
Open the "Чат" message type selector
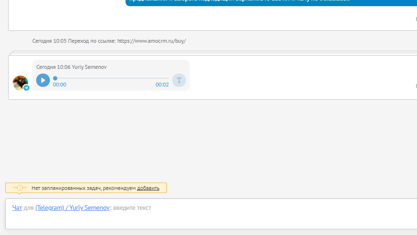(x=17, y=208)
